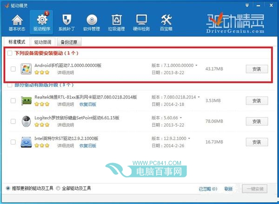Check the Android手机驱动 checkbox
The width and height of the screenshot is (279, 204).
pyautogui.click(x=13, y=69)
